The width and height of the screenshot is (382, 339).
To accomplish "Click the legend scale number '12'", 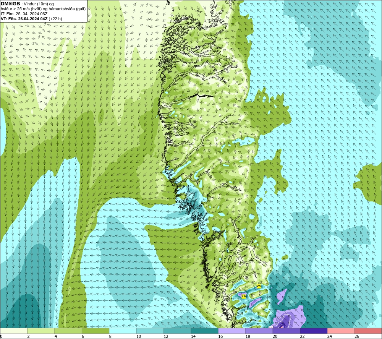I will (166, 337).
